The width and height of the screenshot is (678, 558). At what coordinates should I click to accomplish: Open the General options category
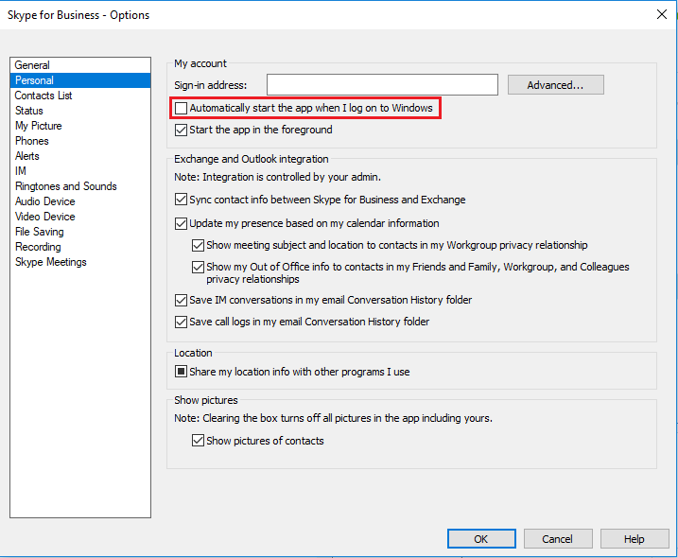80,65
